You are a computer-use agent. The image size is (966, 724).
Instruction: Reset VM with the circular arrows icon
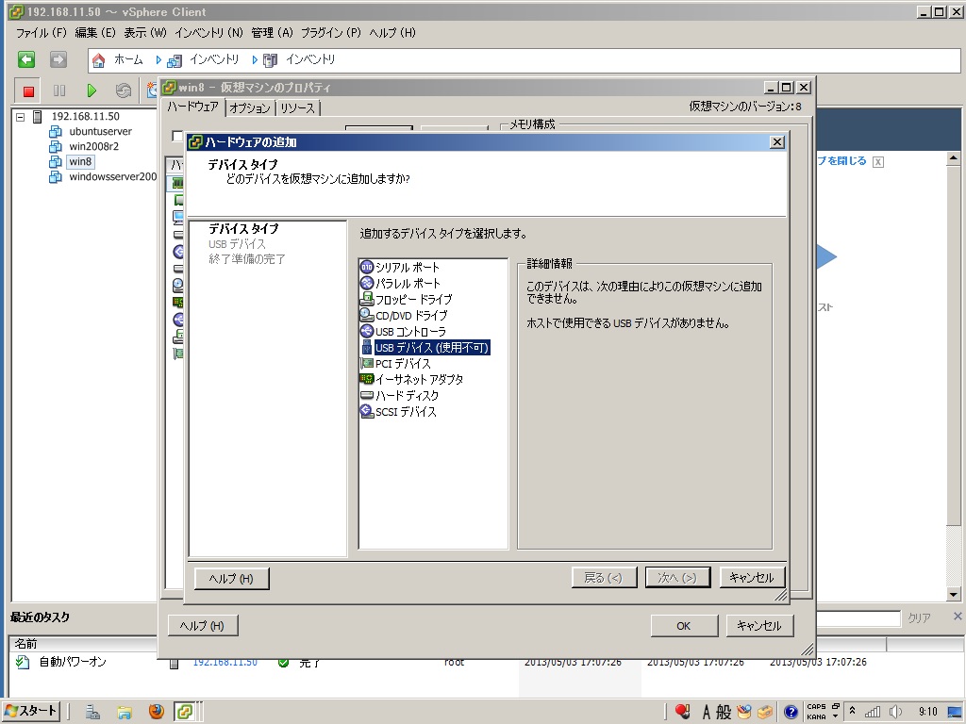124,91
